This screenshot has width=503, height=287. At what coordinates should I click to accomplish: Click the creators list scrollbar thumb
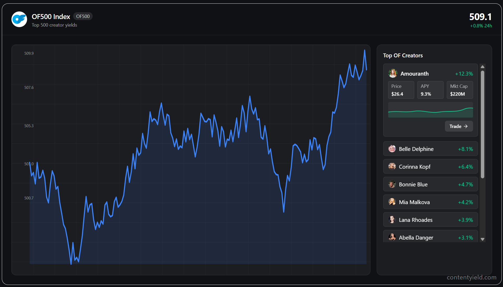point(482,124)
